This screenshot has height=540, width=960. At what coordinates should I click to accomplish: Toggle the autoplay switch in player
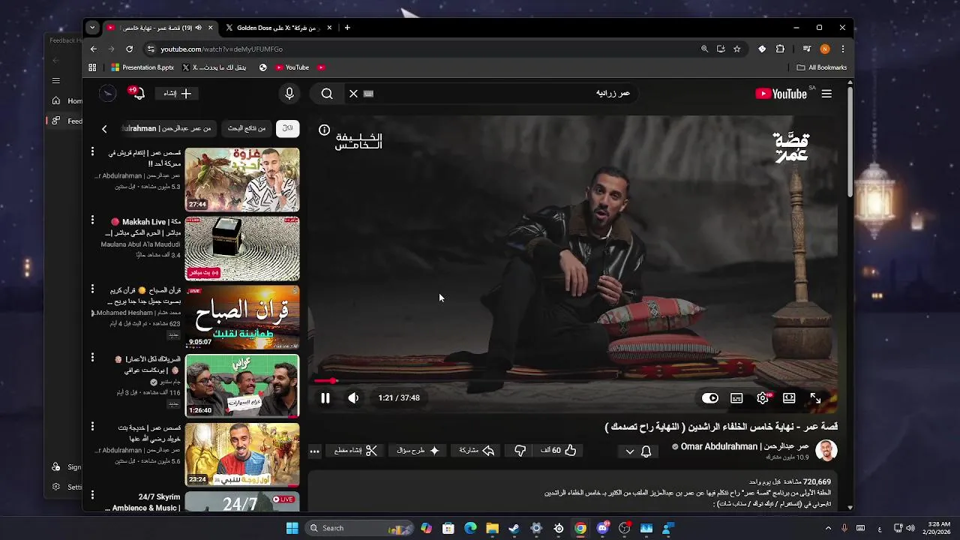point(709,398)
